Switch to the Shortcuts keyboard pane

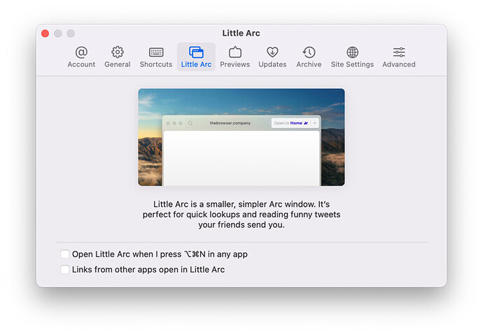click(156, 57)
